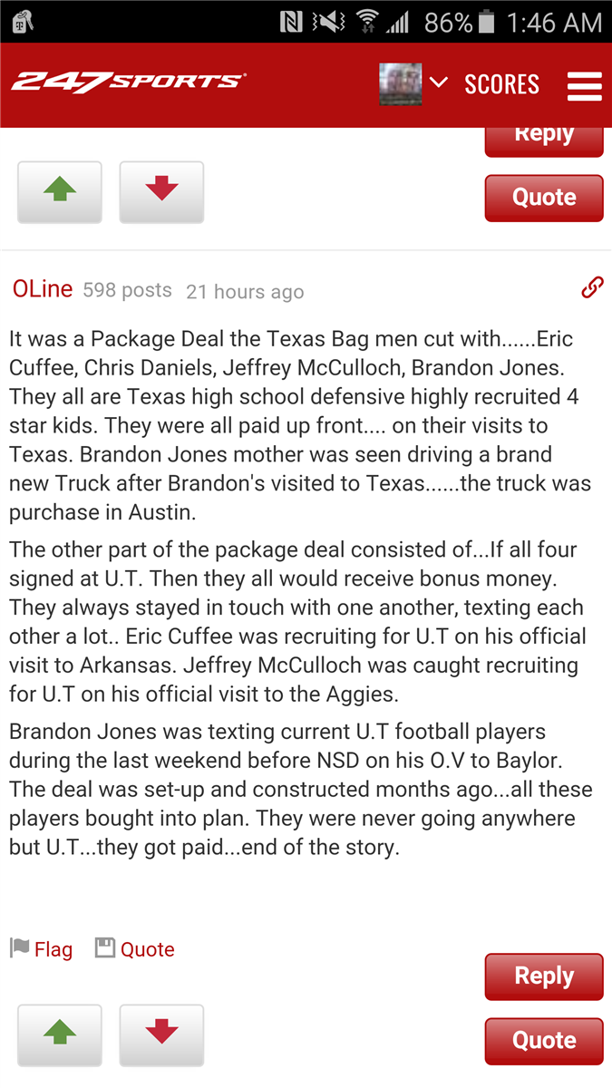Downvote OLine's post with red arrow

[x=161, y=1035]
